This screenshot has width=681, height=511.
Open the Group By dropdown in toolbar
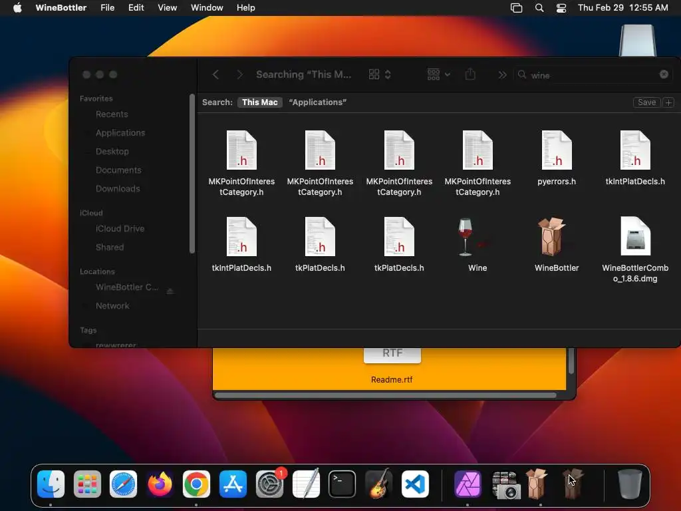(438, 75)
